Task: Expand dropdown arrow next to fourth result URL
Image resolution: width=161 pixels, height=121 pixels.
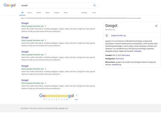Action: [46, 69]
